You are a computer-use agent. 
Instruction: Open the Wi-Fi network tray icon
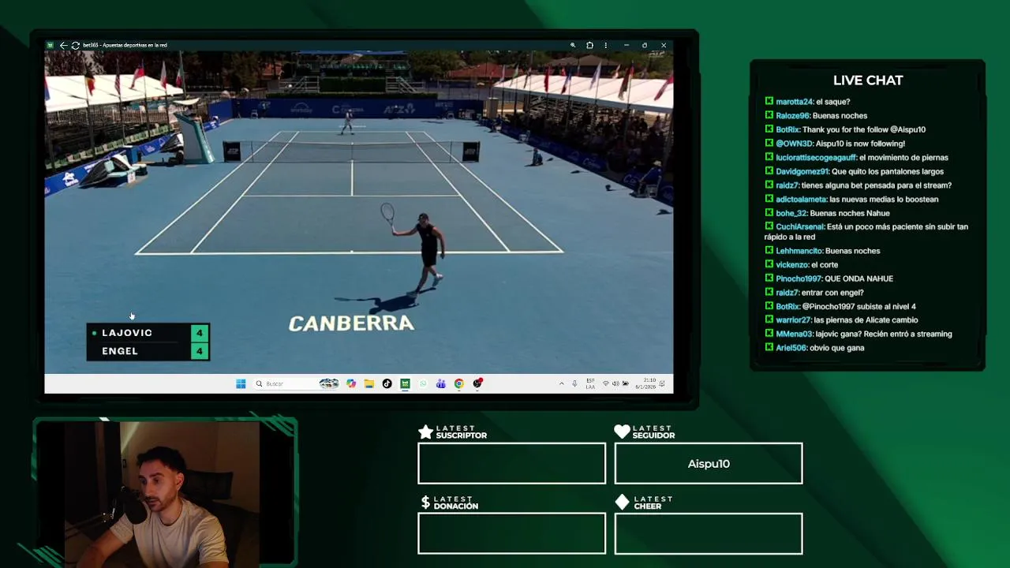pyautogui.click(x=606, y=383)
